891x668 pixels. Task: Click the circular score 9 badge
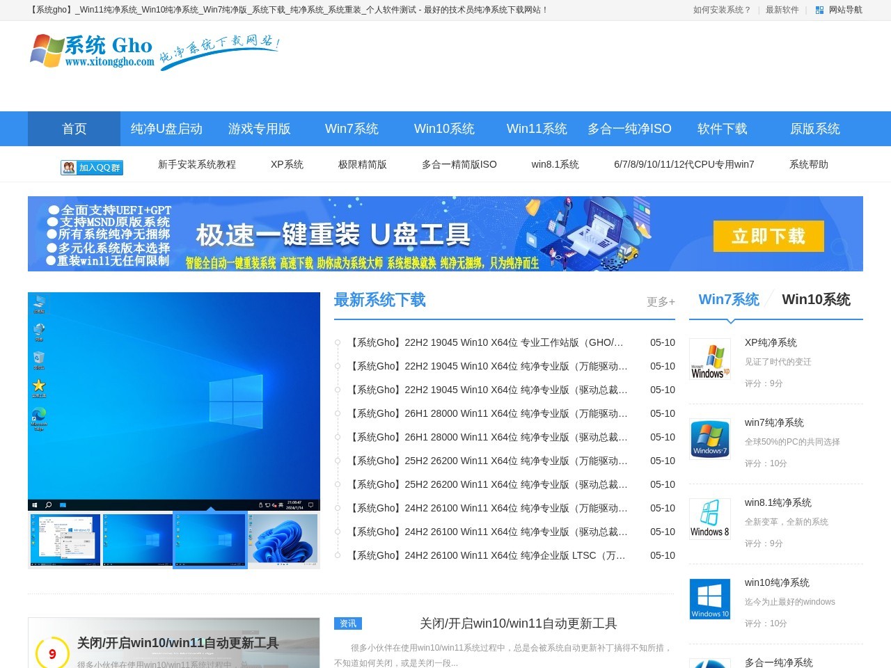(x=52, y=653)
